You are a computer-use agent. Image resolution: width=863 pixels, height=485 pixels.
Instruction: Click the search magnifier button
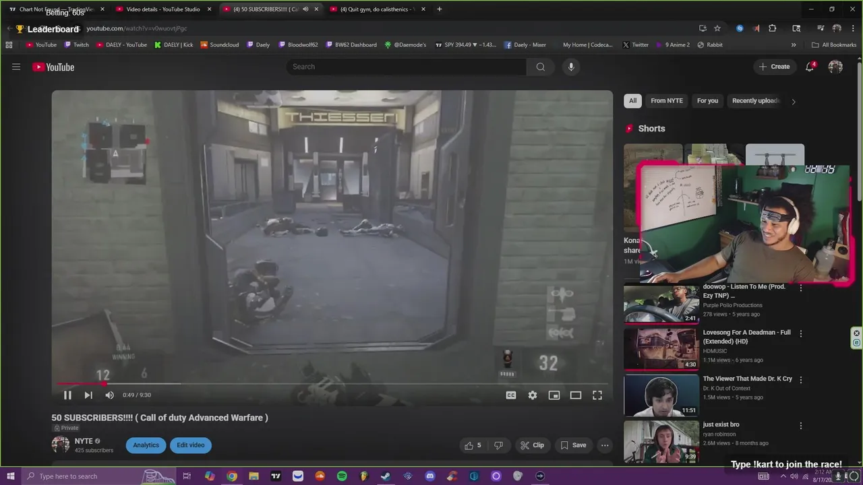pos(540,67)
